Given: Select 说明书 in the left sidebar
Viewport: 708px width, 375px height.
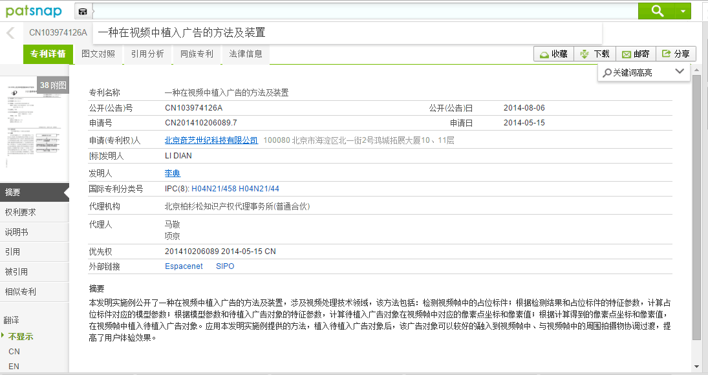Looking at the screenshot, I should pyautogui.click(x=34, y=232).
